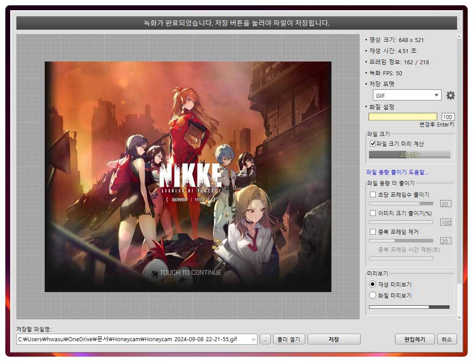The image size is (473, 362).
Task: Open the 저장 포맷 GIF dropdown
Action: click(x=407, y=95)
